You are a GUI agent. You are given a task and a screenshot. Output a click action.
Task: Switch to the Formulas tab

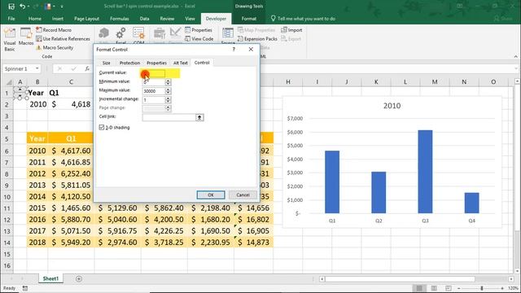pyautogui.click(x=120, y=19)
